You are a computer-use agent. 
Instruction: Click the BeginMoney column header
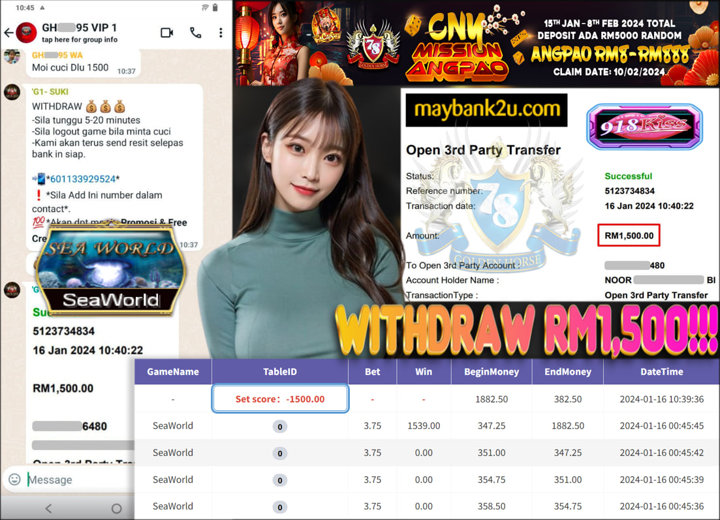pyautogui.click(x=492, y=372)
